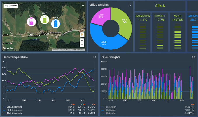Maximize the Silos weights bar chart
Viewport: 198px width, 117px height.
click(x=193, y=57)
